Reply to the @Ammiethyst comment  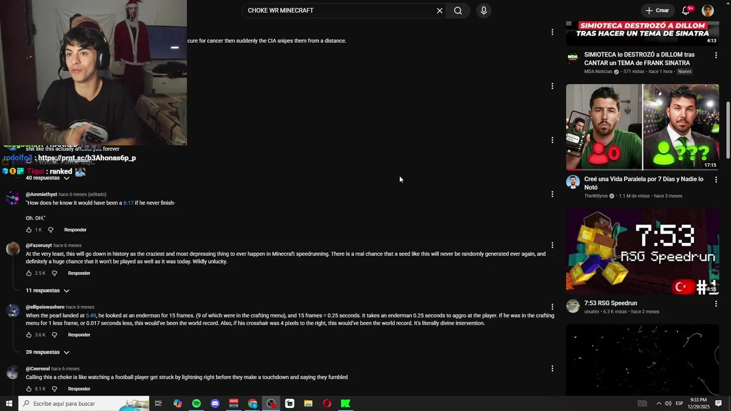[x=75, y=230]
